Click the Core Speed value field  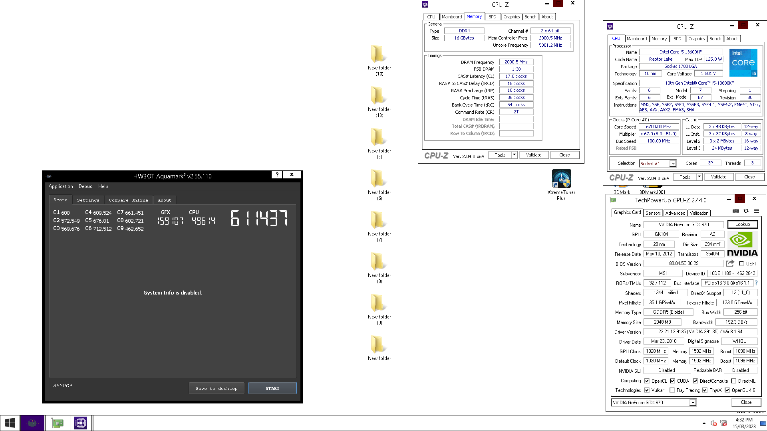coord(659,127)
